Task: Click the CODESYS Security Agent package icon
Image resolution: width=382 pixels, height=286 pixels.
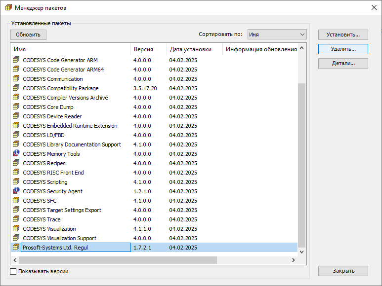Action: tap(16, 191)
